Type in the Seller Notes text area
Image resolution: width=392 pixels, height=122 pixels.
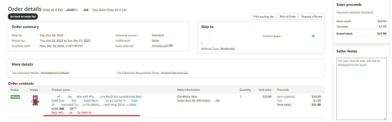point(361,88)
